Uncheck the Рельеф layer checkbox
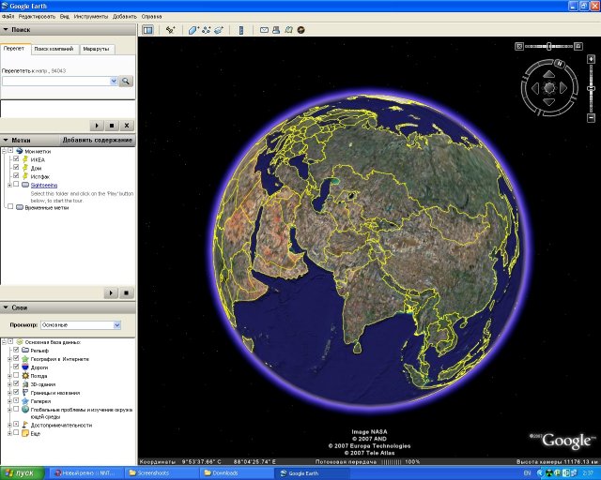 point(16,350)
